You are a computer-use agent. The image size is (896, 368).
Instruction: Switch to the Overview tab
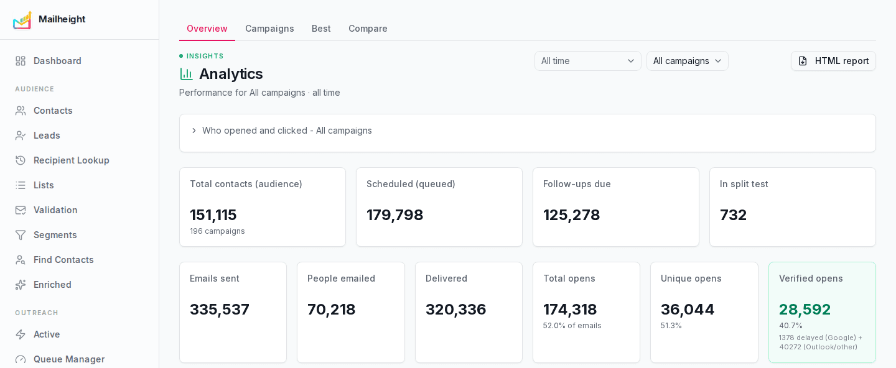pyautogui.click(x=207, y=29)
